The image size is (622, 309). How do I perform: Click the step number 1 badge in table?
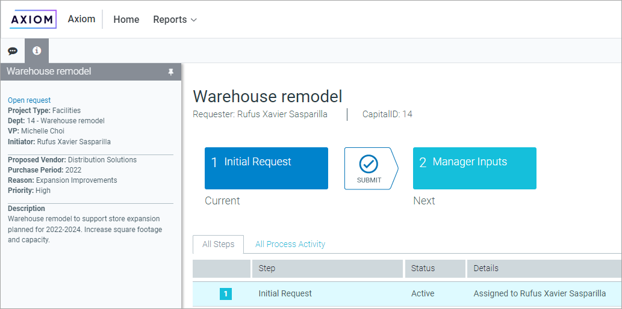pos(226,294)
